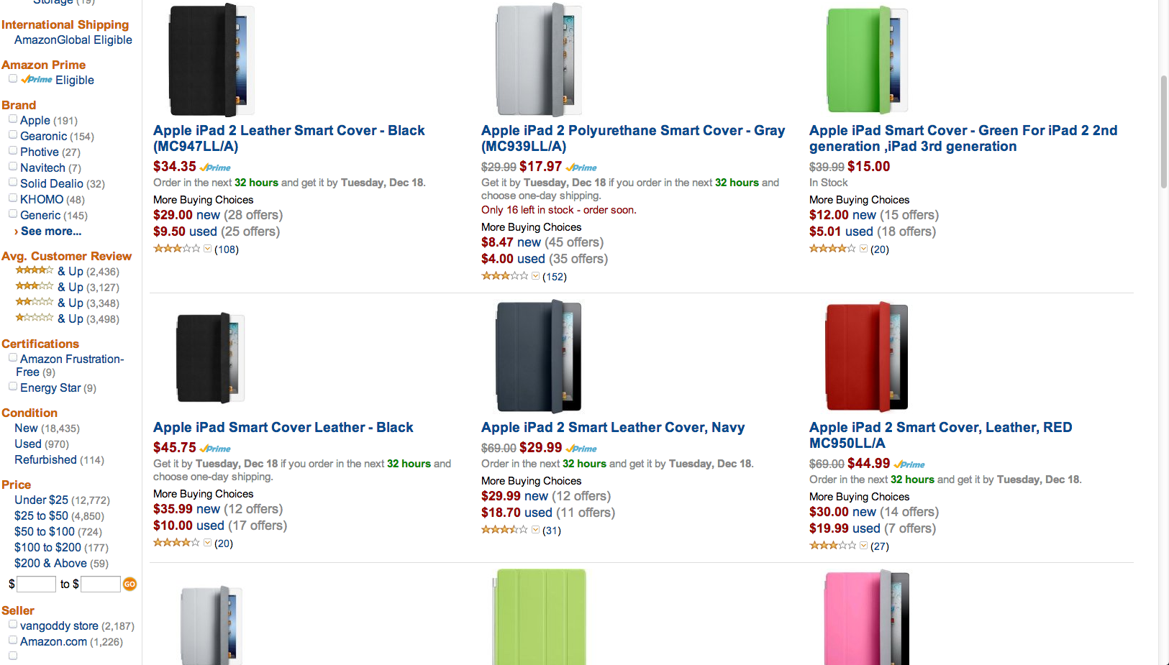Open the Apple iPad 2 Smart Leather Cover, Navy title
This screenshot has width=1169, height=665.
click(x=613, y=428)
